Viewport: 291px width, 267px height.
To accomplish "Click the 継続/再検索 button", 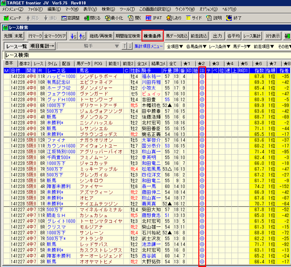I will [101, 36].
